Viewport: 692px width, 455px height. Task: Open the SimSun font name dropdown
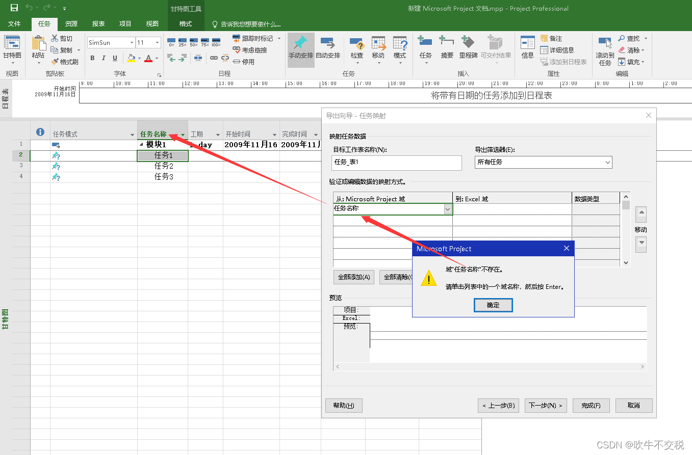[x=132, y=43]
